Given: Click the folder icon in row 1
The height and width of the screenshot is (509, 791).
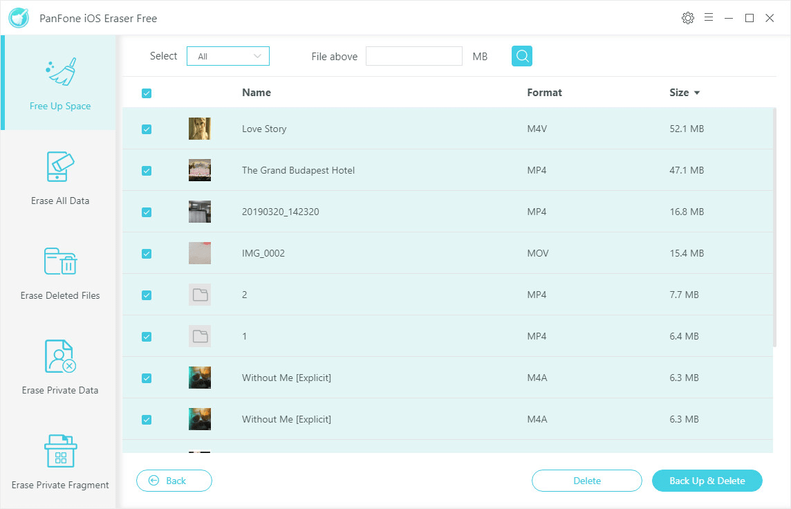Looking at the screenshot, I should [200, 336].
